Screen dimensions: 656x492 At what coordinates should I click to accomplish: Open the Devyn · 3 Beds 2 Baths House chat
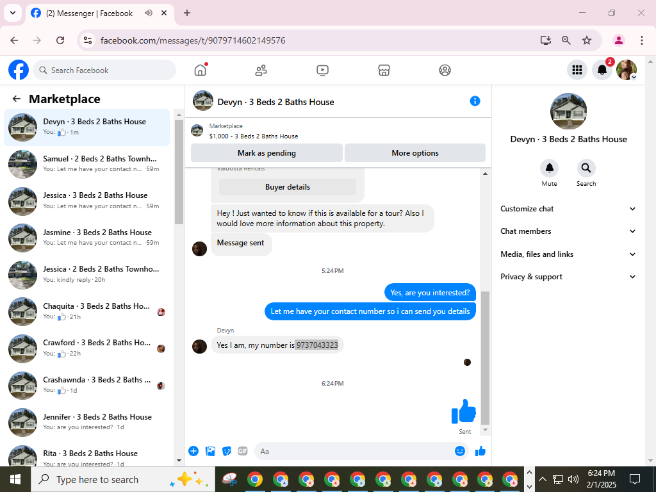point(87,127)
